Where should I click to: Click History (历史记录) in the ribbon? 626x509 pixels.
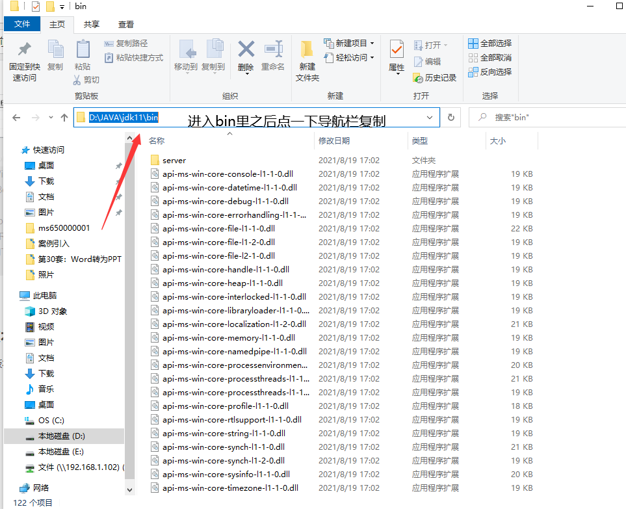click(x=435, y=78)
